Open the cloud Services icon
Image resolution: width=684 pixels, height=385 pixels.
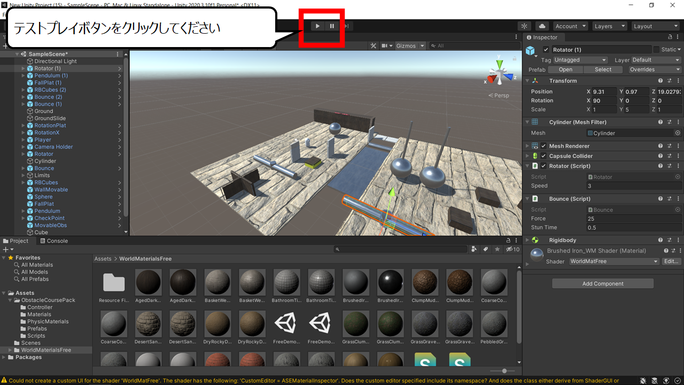point(542,26)
